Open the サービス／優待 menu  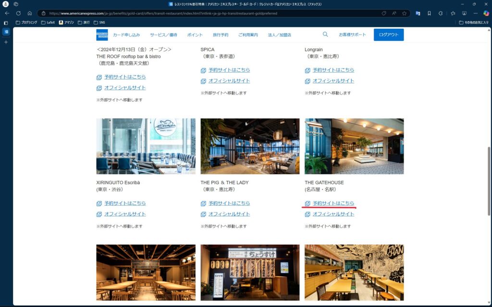[163, 35]
